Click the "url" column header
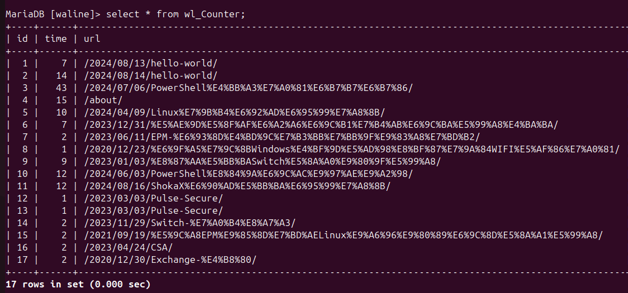 pos(92,39)
